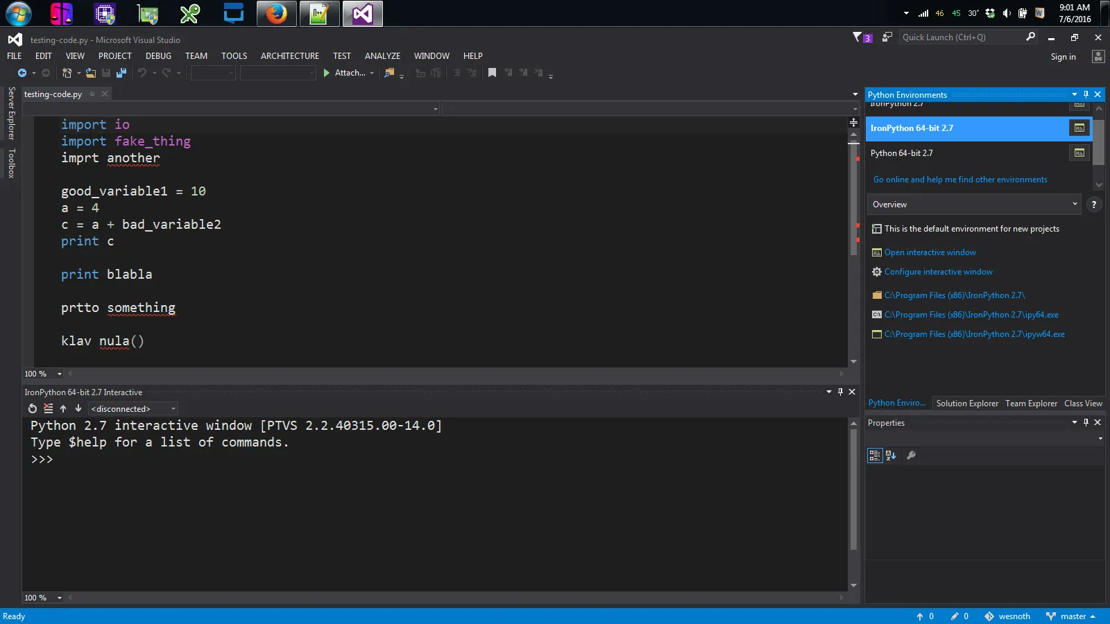This screenshot has height=624, width=1110.
Task: Open the Visual Studio taskbar icon
Action: (363, 14)
